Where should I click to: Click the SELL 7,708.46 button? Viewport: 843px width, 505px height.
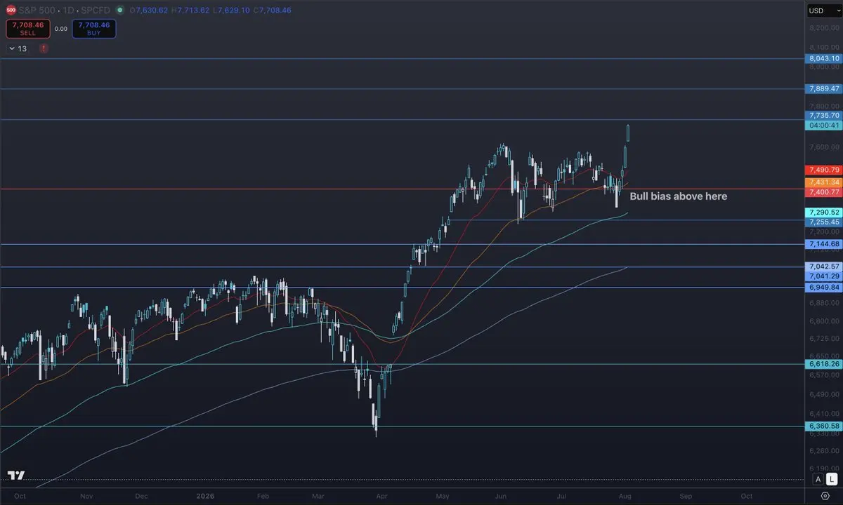coord(28,29)
